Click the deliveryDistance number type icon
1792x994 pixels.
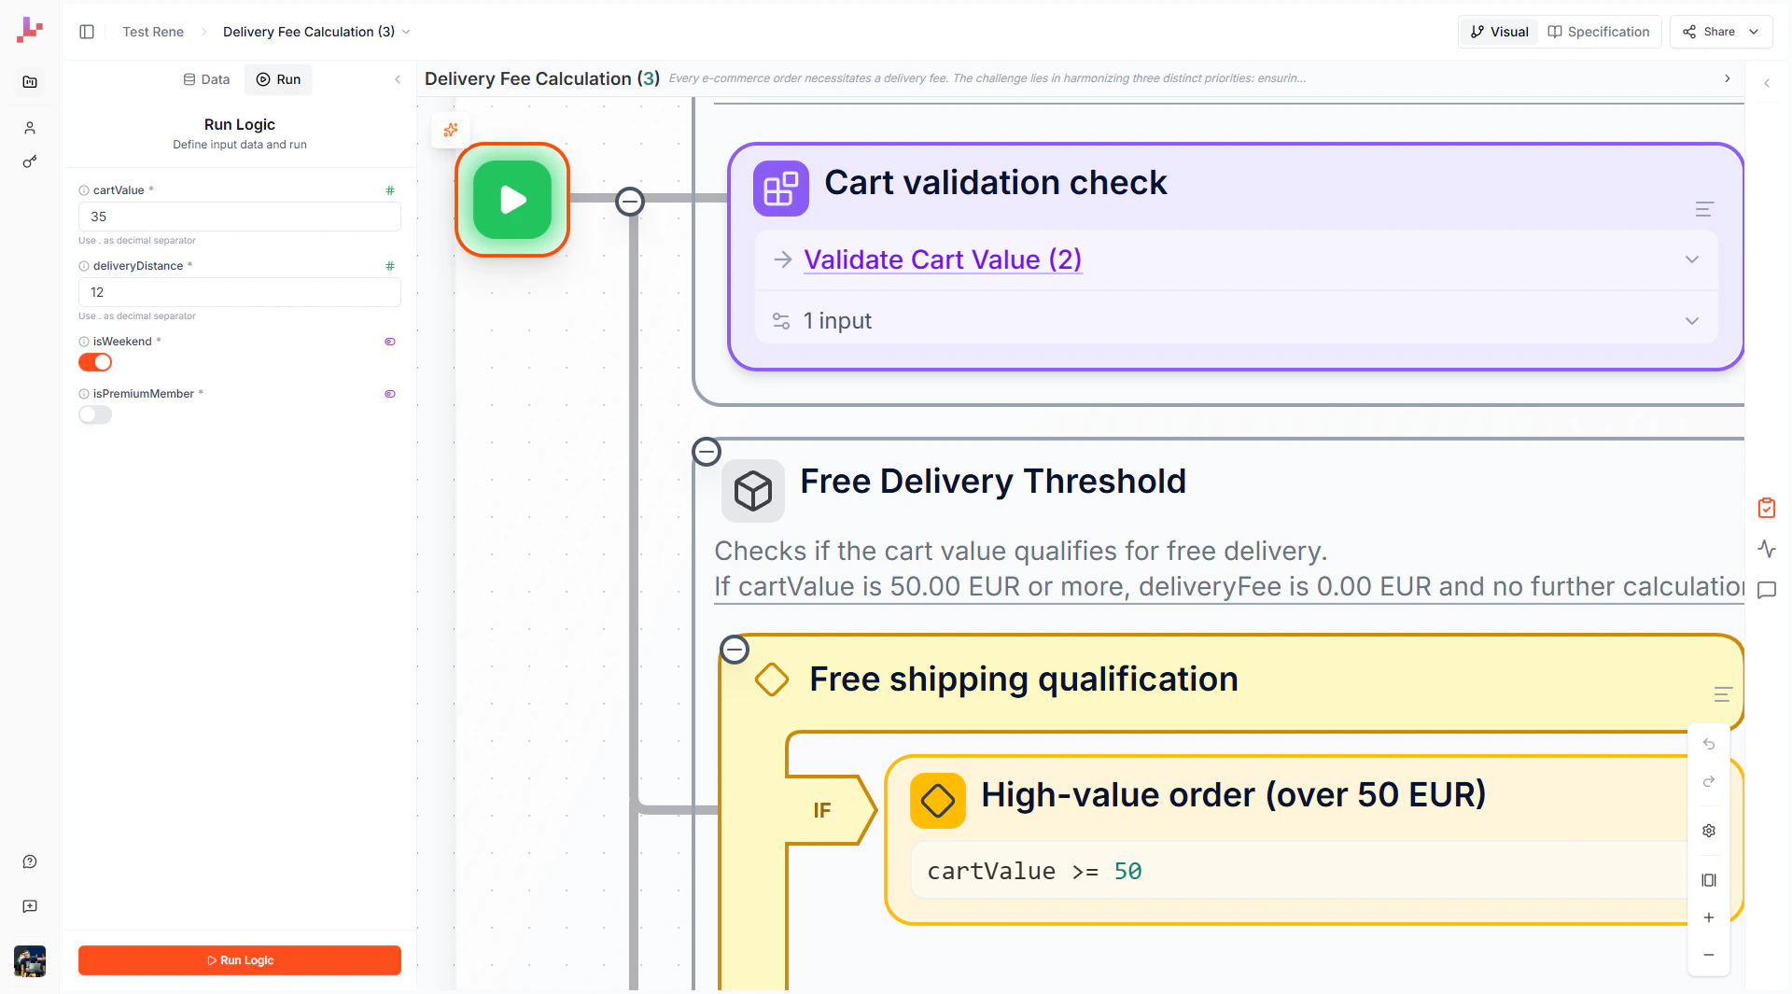(x=390, y=266)
